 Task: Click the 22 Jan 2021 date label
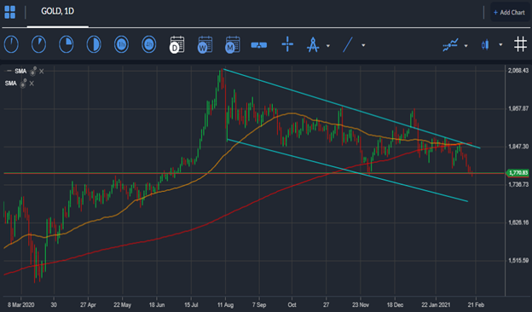tap(436, 305)
